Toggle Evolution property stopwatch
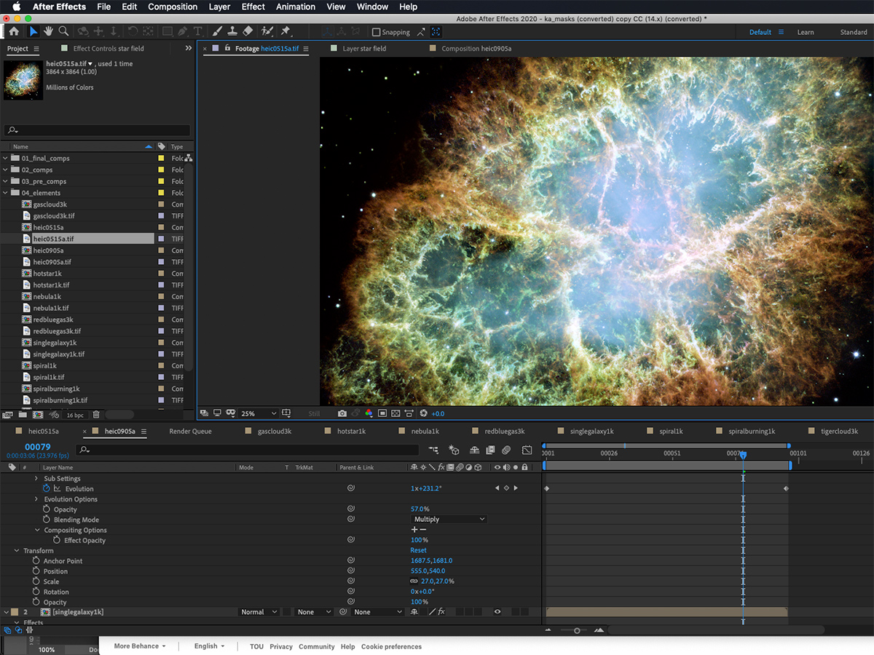Image resolution: width=874 pixels, height=655 pixels. coord(47,489)
